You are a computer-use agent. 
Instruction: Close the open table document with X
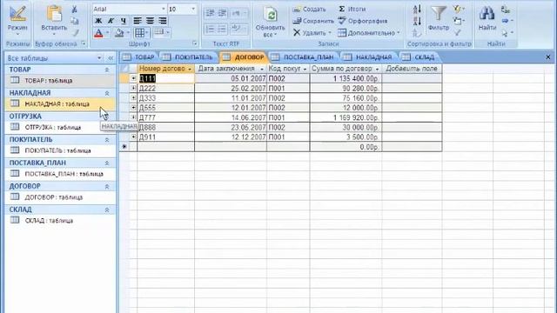pos(548,57)
